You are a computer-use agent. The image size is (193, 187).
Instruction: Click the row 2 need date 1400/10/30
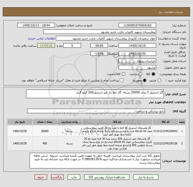click(x=20, y=143)
